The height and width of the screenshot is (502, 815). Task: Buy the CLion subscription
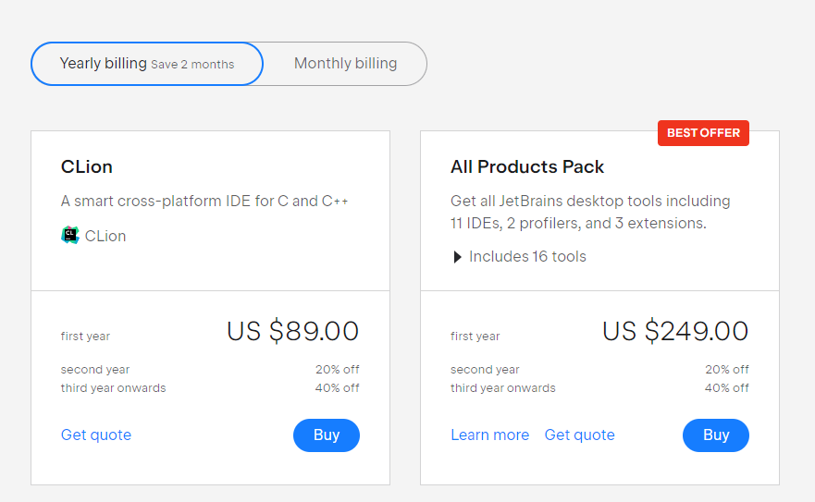(327, 435)
